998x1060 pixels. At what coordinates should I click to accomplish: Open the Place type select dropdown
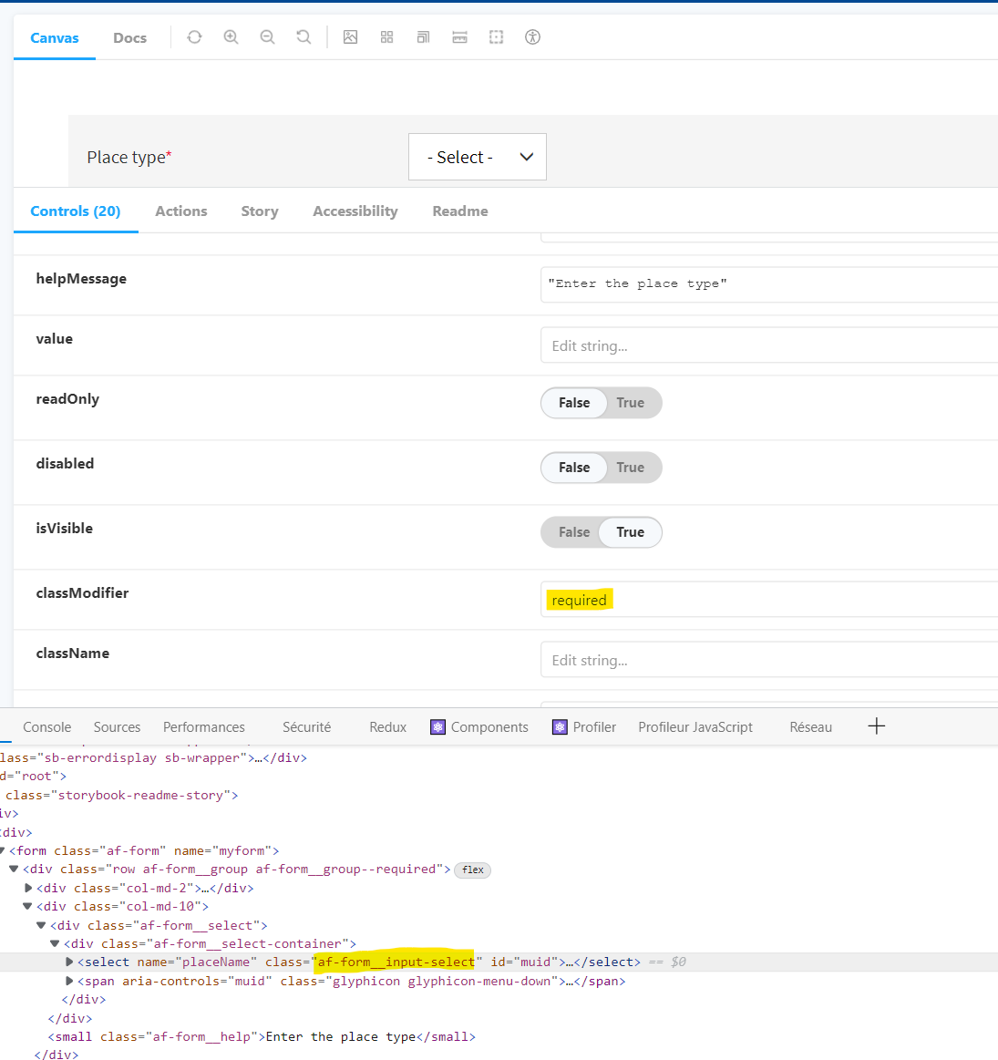pos(477,156)
